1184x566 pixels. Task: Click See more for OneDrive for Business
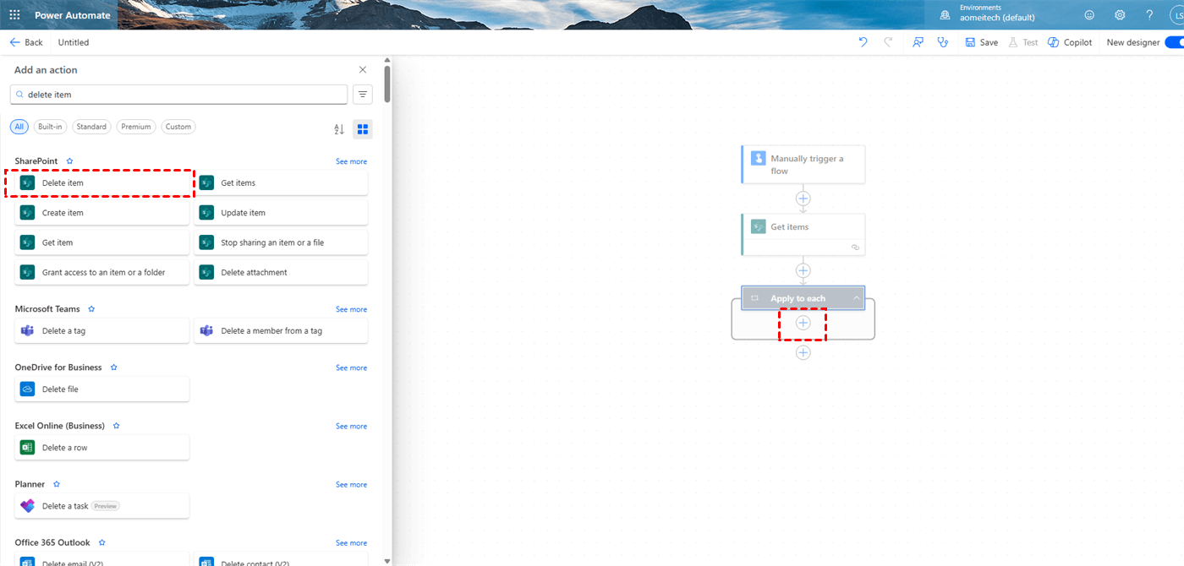point(351,367)
